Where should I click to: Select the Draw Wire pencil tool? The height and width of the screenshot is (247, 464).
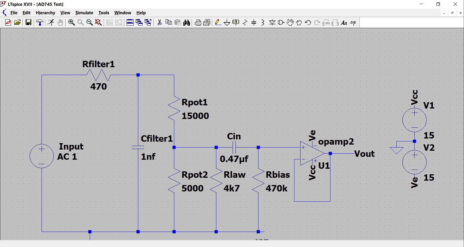[218, 23]
